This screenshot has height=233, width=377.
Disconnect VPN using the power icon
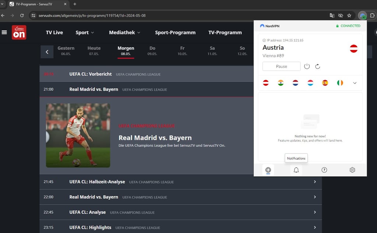307,66
